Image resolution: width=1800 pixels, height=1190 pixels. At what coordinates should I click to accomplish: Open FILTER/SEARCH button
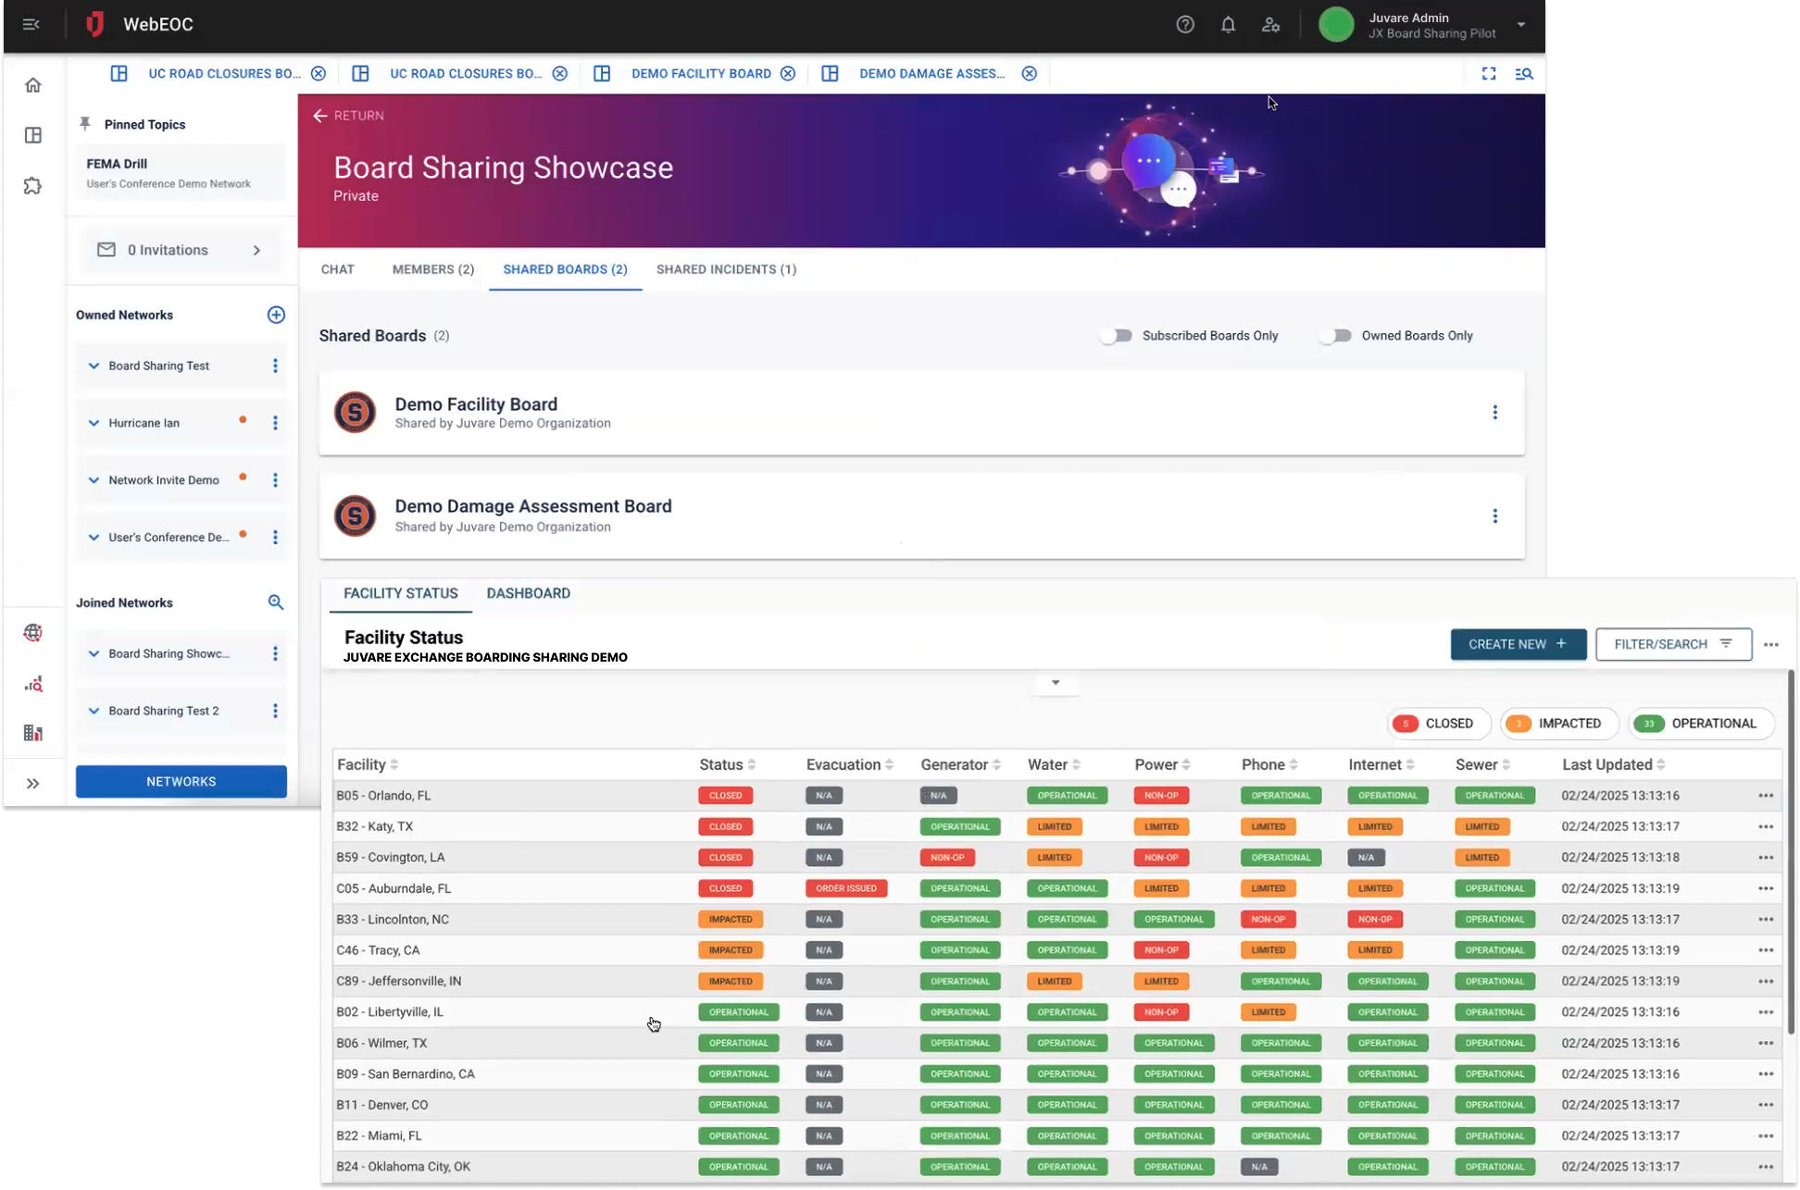click(1673, 645)
